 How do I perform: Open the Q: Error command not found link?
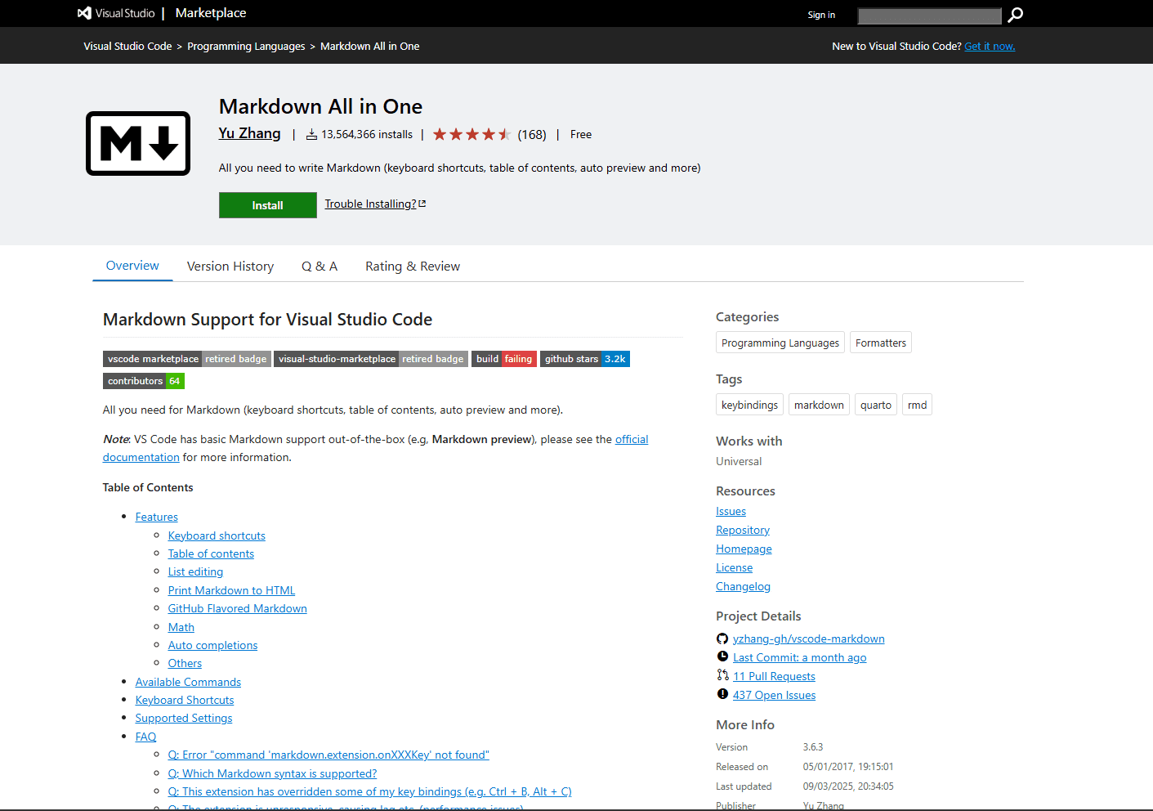click(328, 755)
